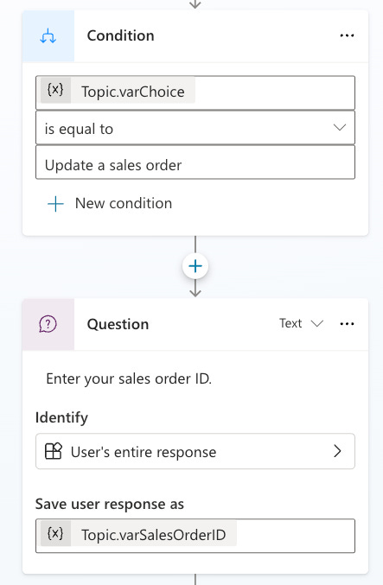The image size is (383, 585).
Task: Click the Save user response as field
Action: (x=195, y=536)
